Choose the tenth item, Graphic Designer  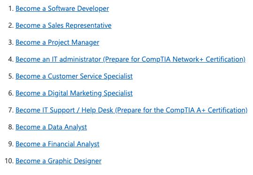58,161
